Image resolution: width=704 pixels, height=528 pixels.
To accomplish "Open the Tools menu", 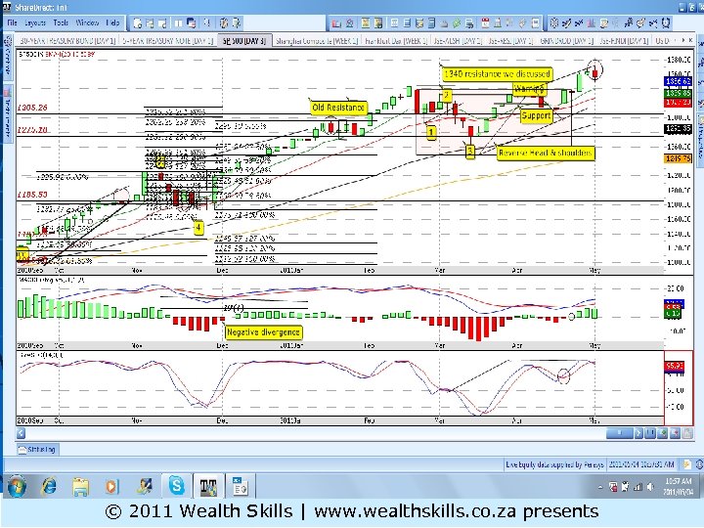I will (61, 22).
